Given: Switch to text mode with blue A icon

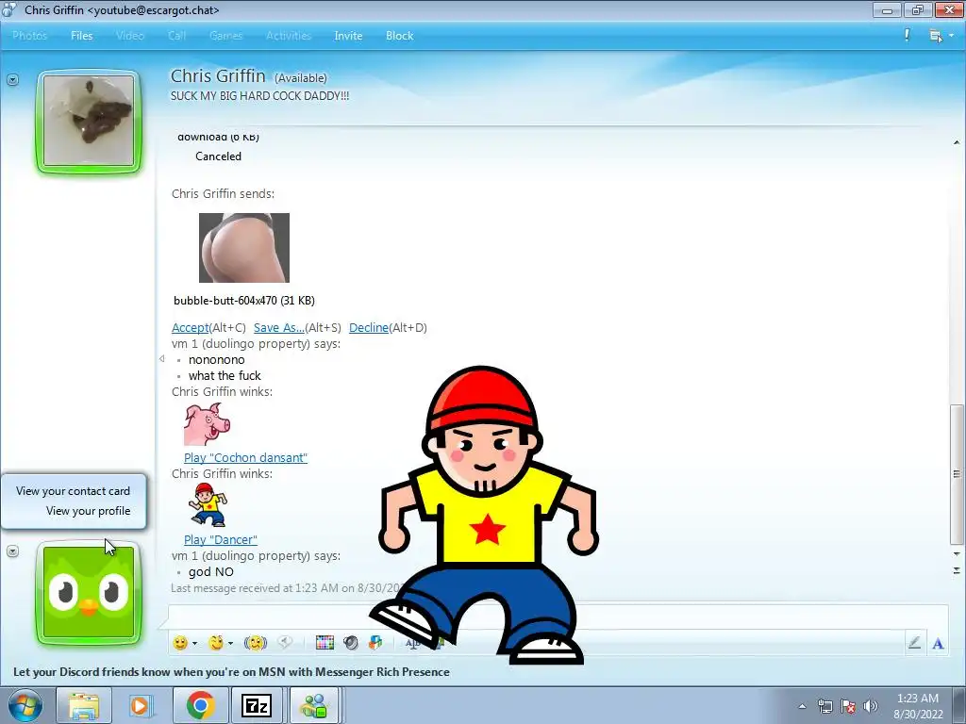Looking at the screenshot, I should pos(938,644).
